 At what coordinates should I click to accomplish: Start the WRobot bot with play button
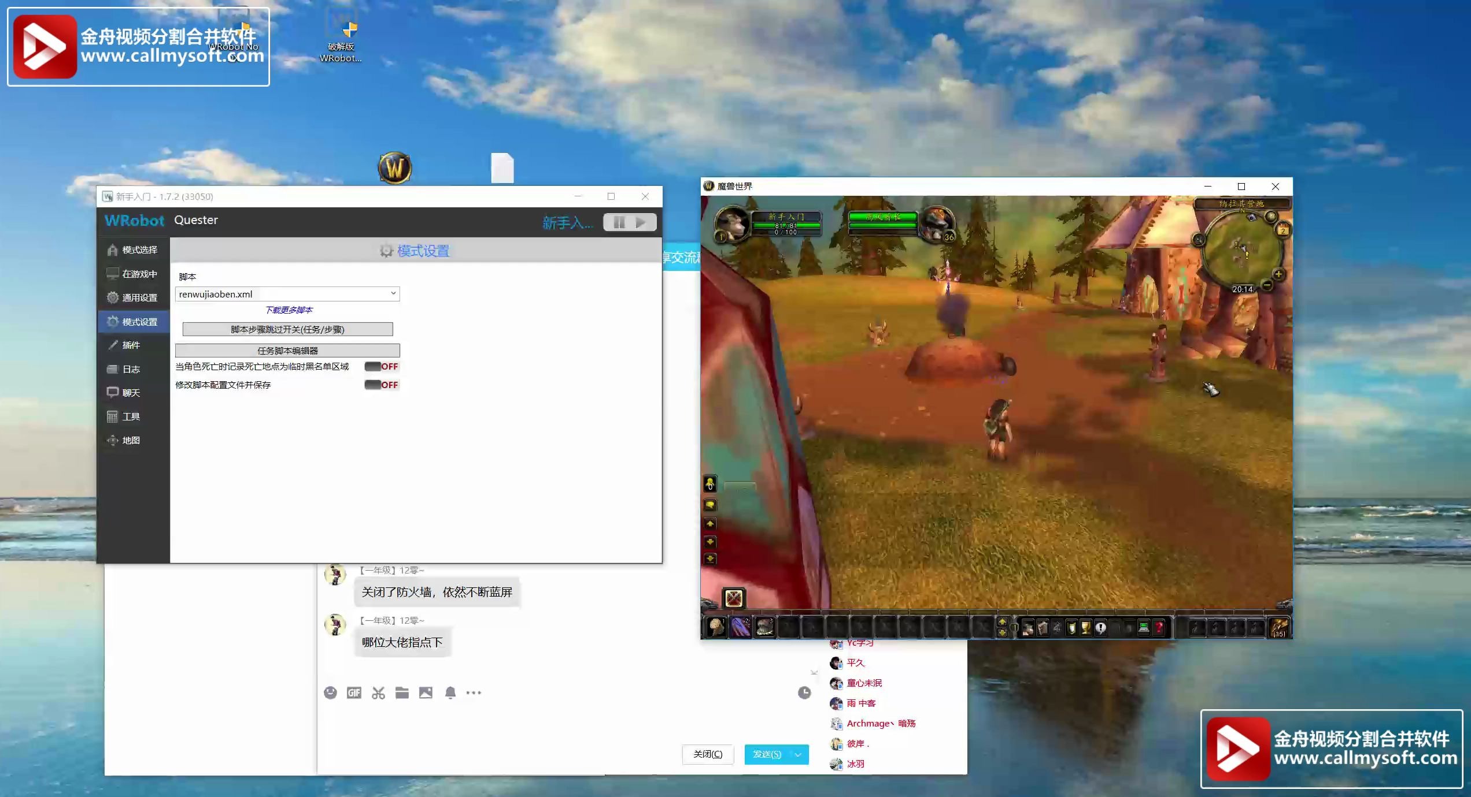coord(641,222)
